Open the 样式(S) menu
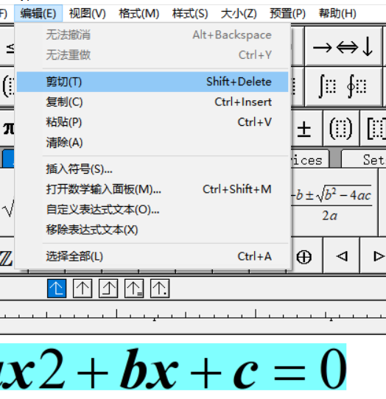386x399 pixels. 190,13
